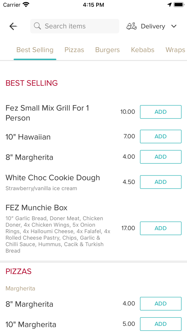Stay on the Best Selling tab

35,50
